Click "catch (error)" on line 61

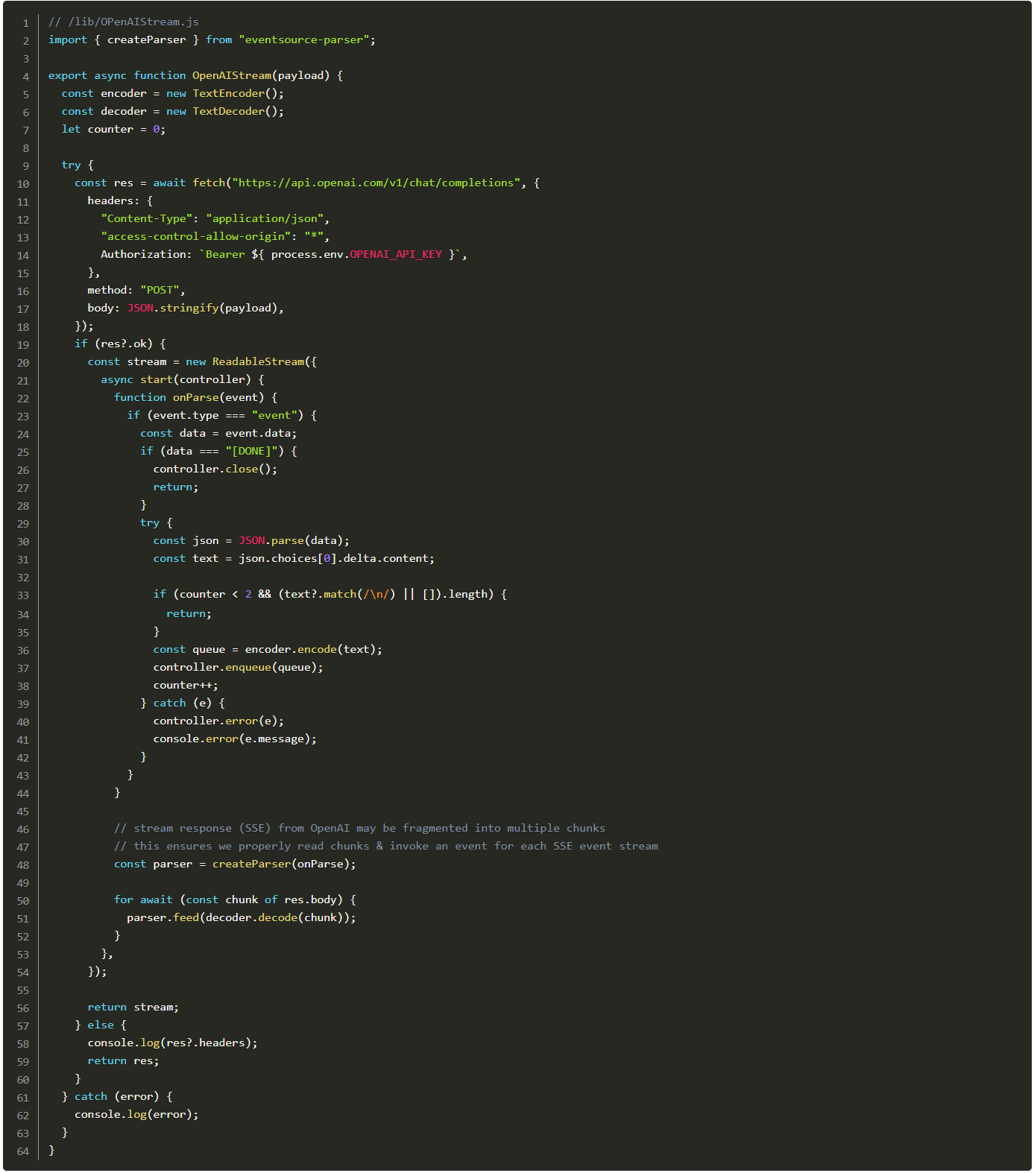point(117,1096)
